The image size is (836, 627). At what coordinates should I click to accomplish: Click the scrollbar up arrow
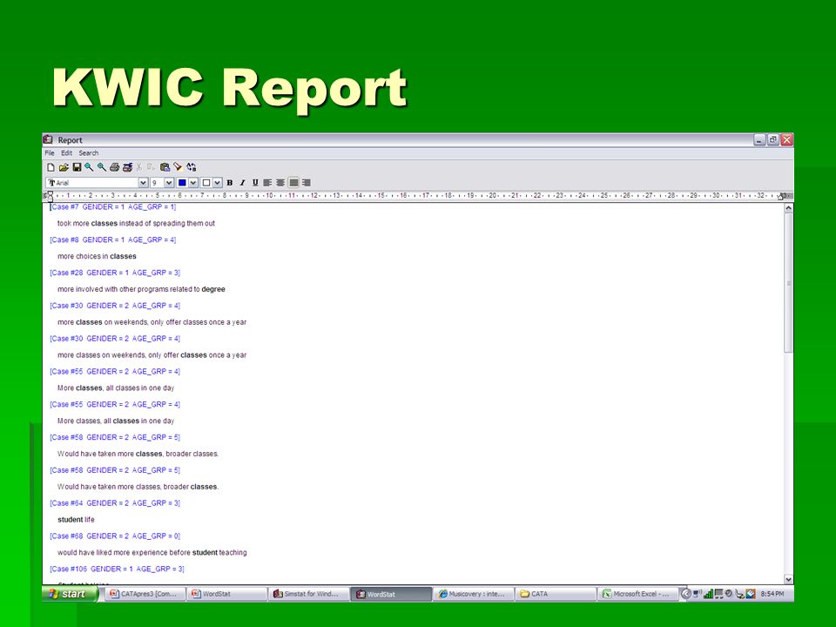point(788,208)
